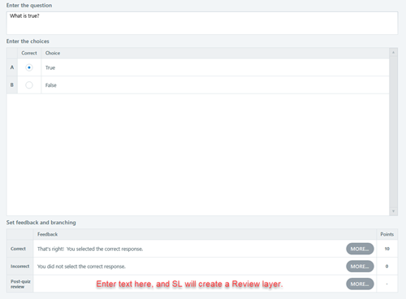Screen dimensions: 406x299
Task: Change the Correct points value of 10
Action: click(387, 249)
